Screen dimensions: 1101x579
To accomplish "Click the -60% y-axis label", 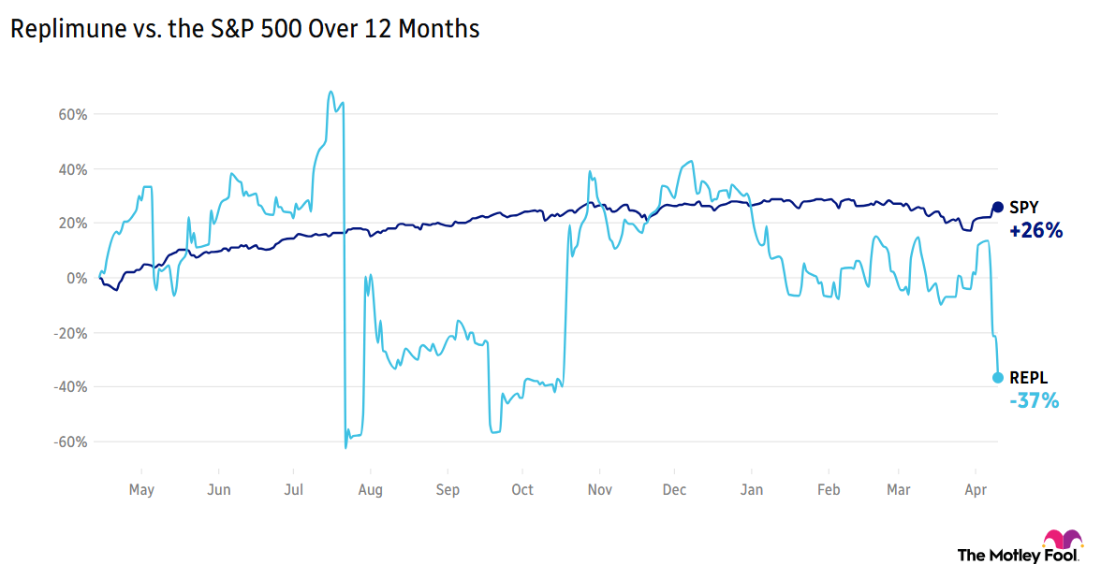I will (70, 441).
